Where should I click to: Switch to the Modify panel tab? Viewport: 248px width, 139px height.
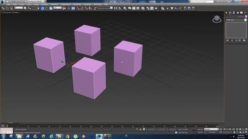click(x=230, y=13)
